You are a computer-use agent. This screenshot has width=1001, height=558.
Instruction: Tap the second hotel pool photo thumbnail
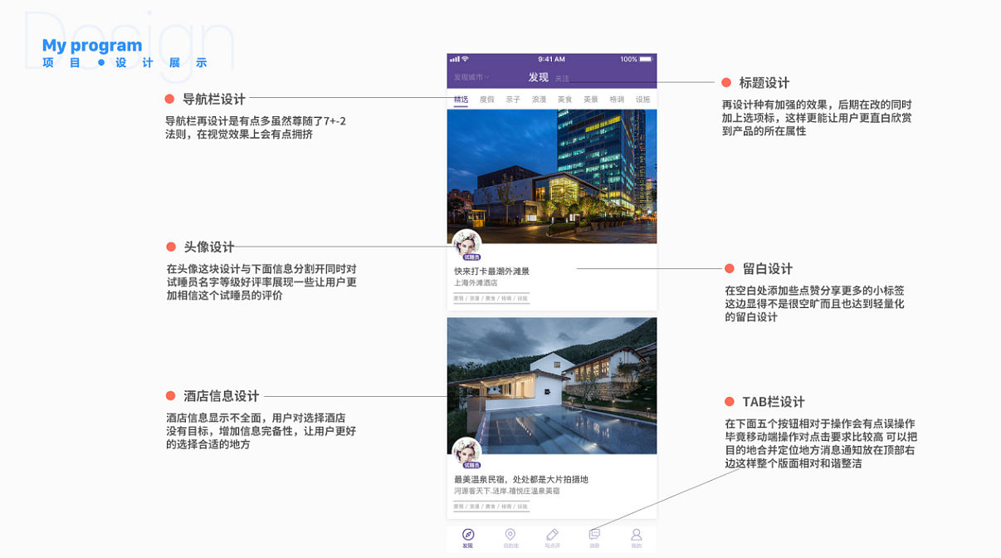552,386
